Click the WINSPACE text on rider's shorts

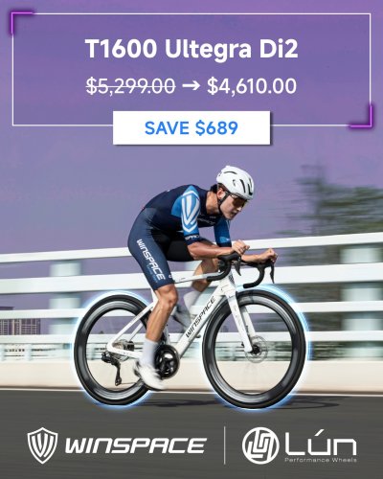tap(151, 260)
